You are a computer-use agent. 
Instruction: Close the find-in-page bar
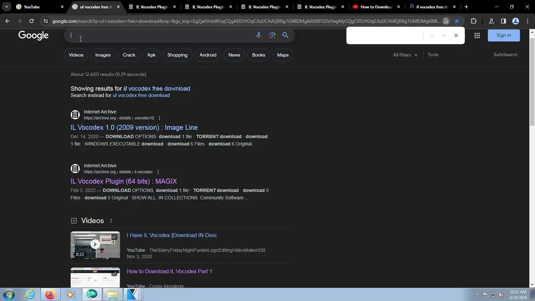point(456,35)
